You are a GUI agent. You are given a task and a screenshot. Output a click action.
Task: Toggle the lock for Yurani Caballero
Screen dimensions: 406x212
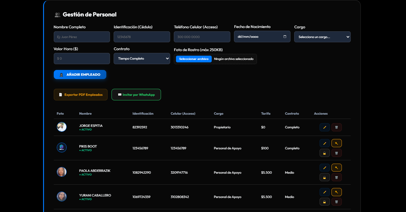pyautogui.click(x=324, y=202)
